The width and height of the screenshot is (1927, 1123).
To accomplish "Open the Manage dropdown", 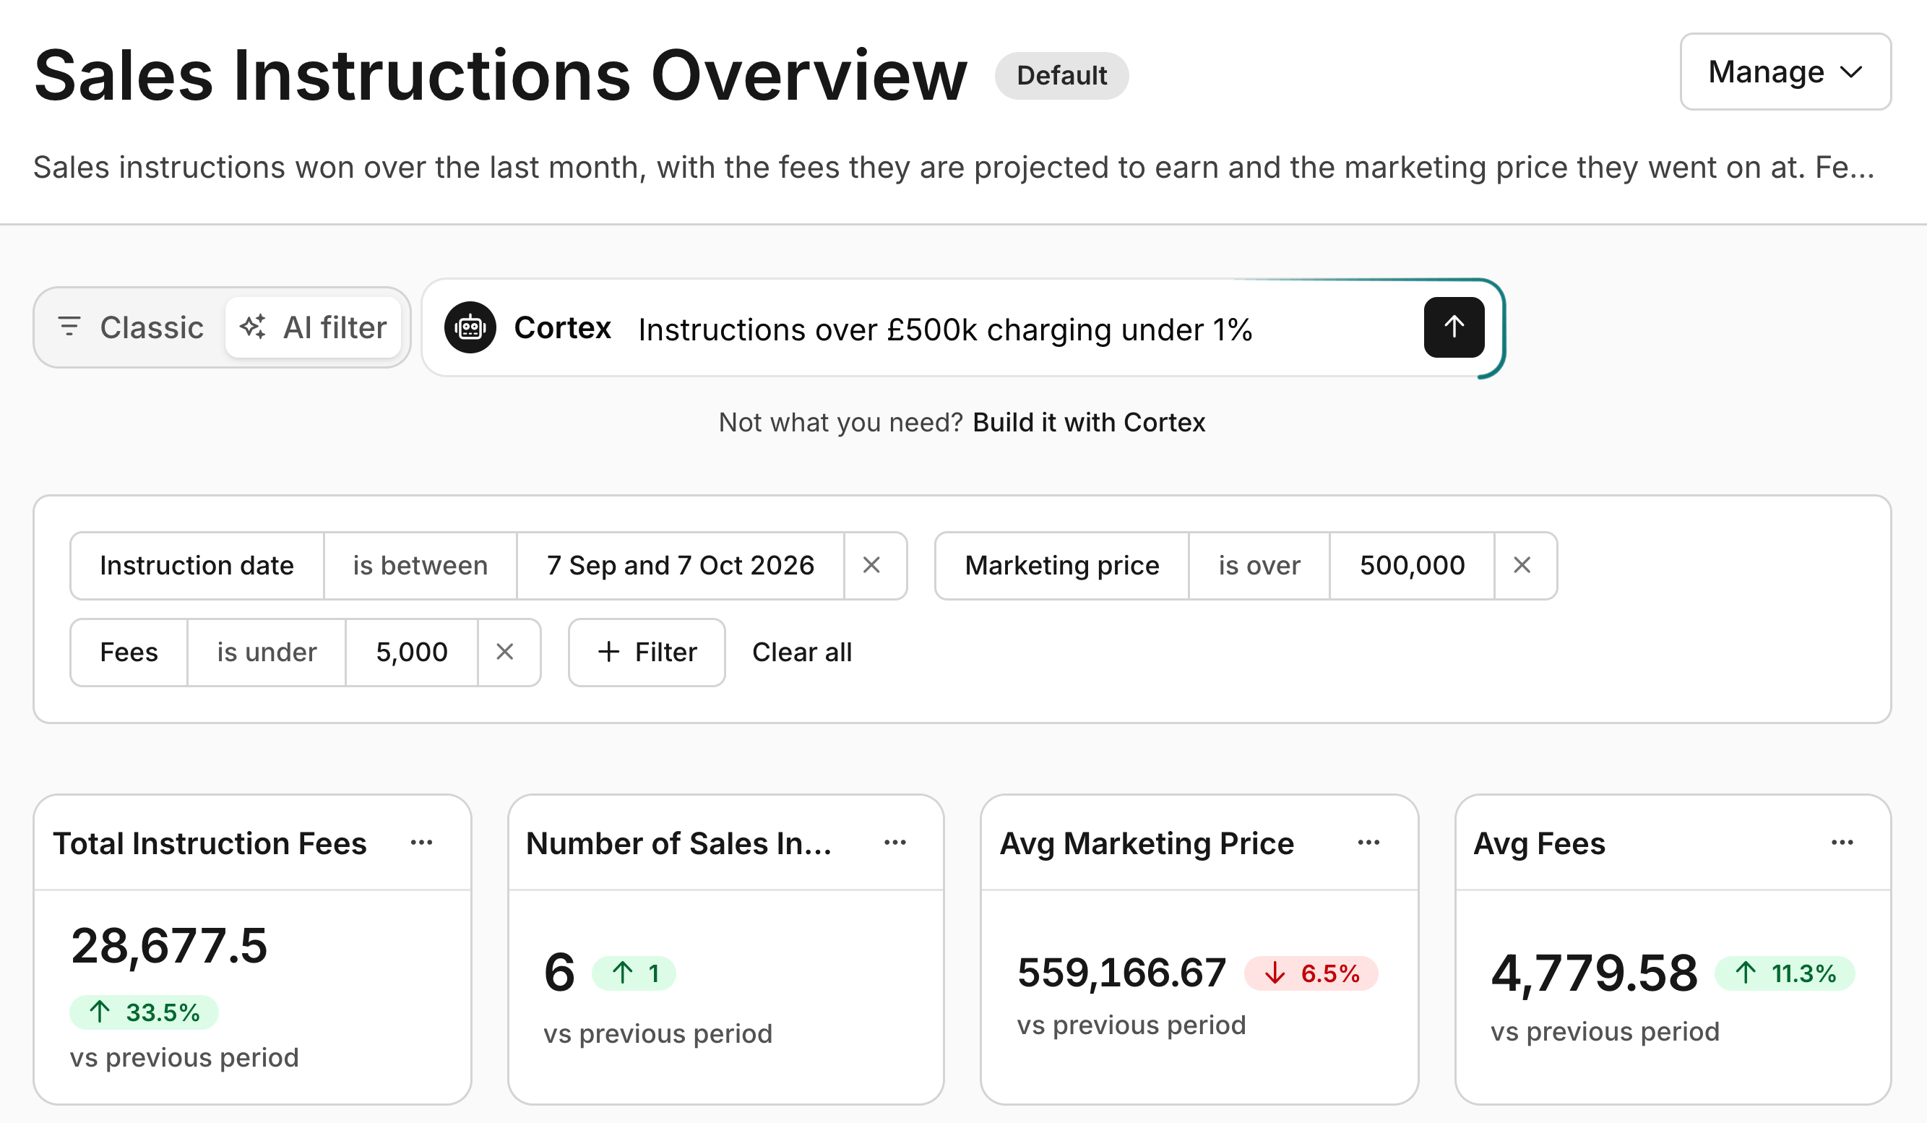I will [x=1785, y=72].
